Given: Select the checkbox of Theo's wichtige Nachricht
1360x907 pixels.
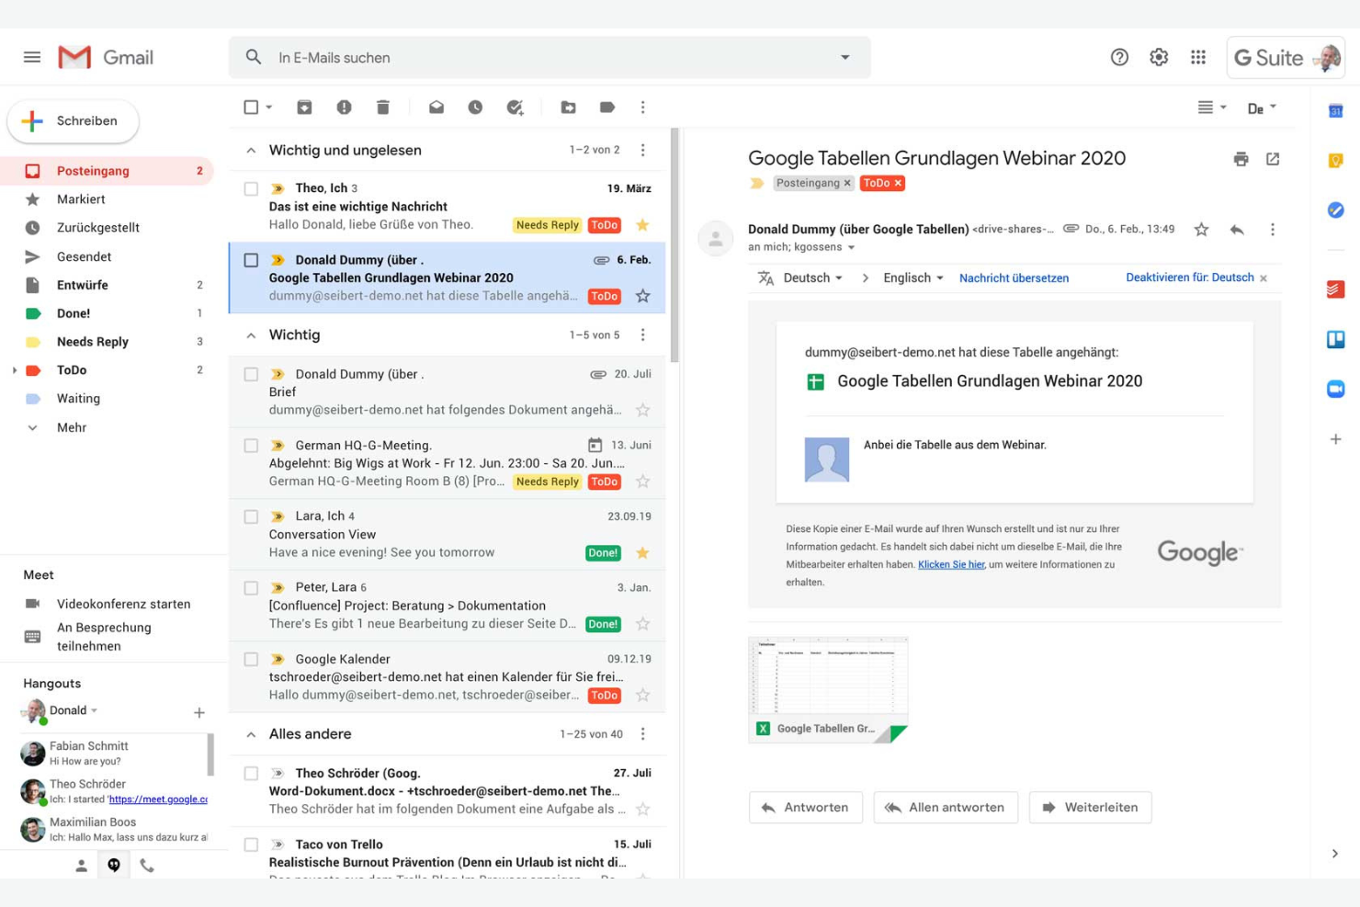Looking at the screenshot, I should 250,187.
